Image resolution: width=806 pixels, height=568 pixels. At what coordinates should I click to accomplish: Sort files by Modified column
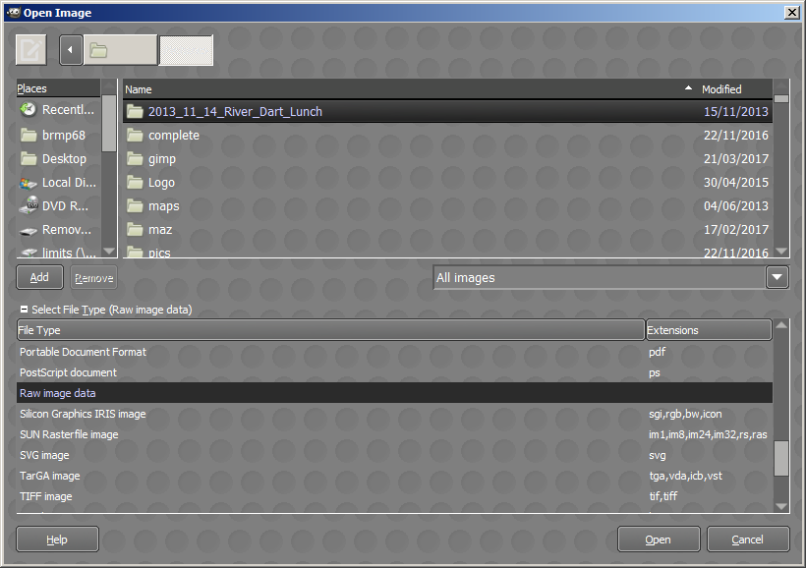pyautogui.click(x=735, y=89)
